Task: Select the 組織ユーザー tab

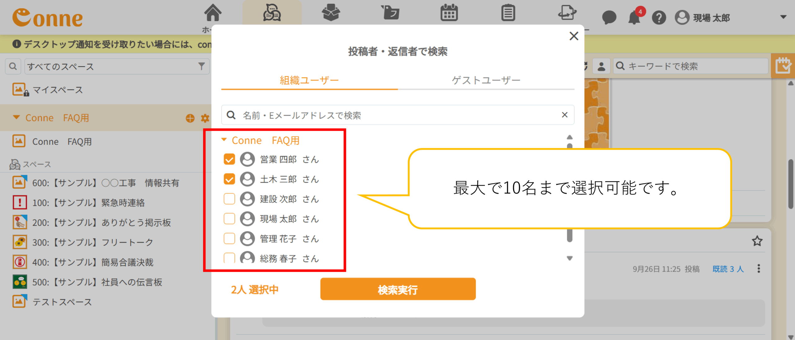Action: click(x=309, y=80)
